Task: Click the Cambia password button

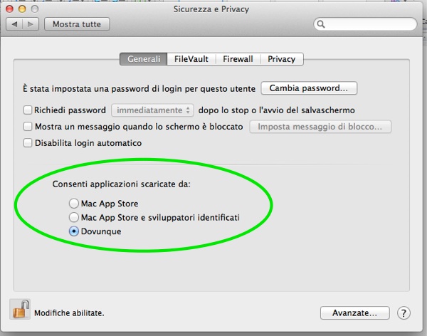Action: click(309, 88)
